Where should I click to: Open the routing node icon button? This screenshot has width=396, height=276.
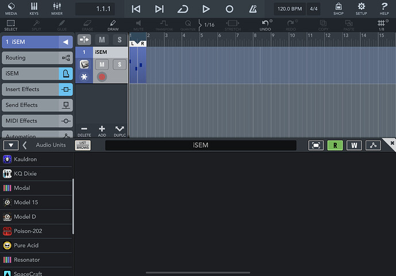click(373, 145)
